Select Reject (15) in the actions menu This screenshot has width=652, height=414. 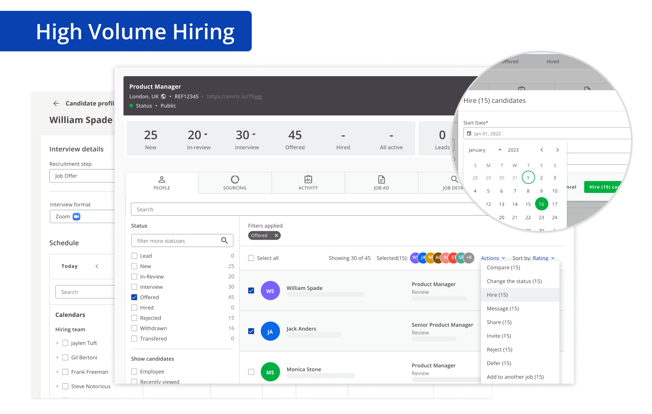pyautogui.click(x=500, y=350)
